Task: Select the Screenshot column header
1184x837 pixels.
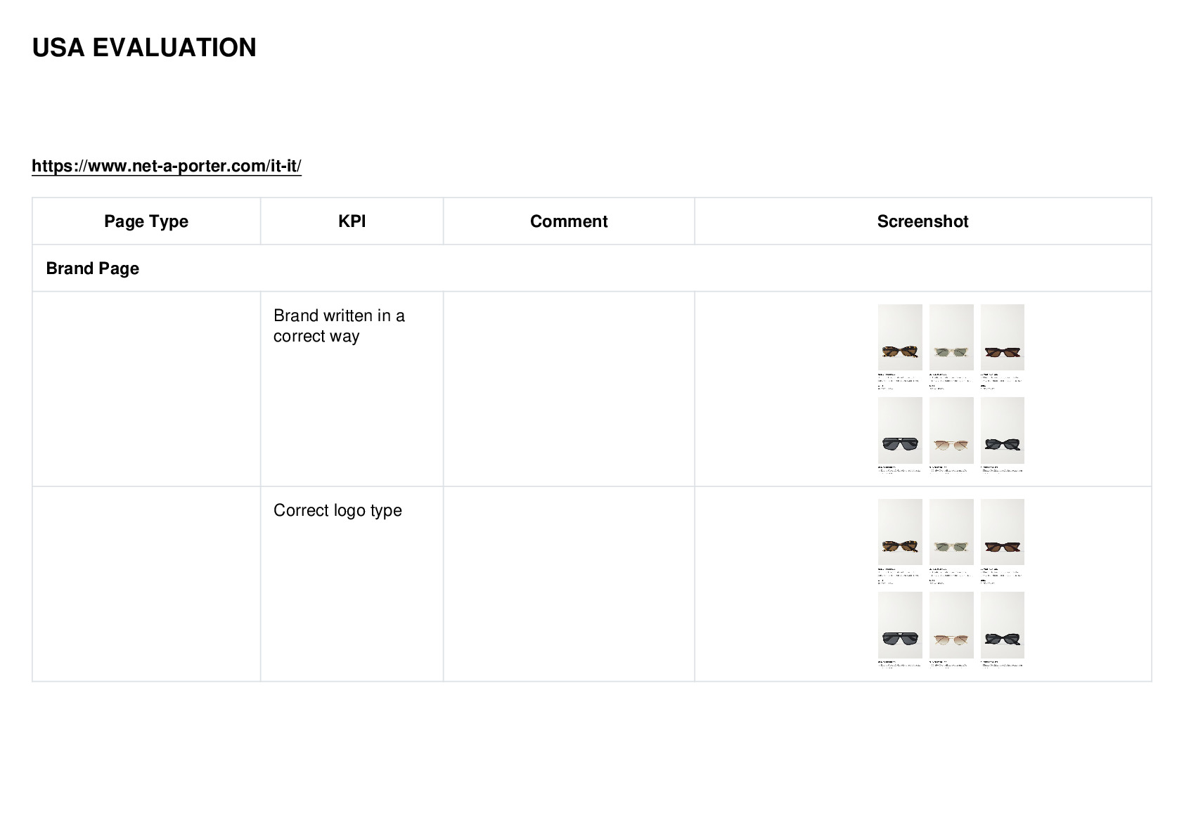Action: click(922, 221)
